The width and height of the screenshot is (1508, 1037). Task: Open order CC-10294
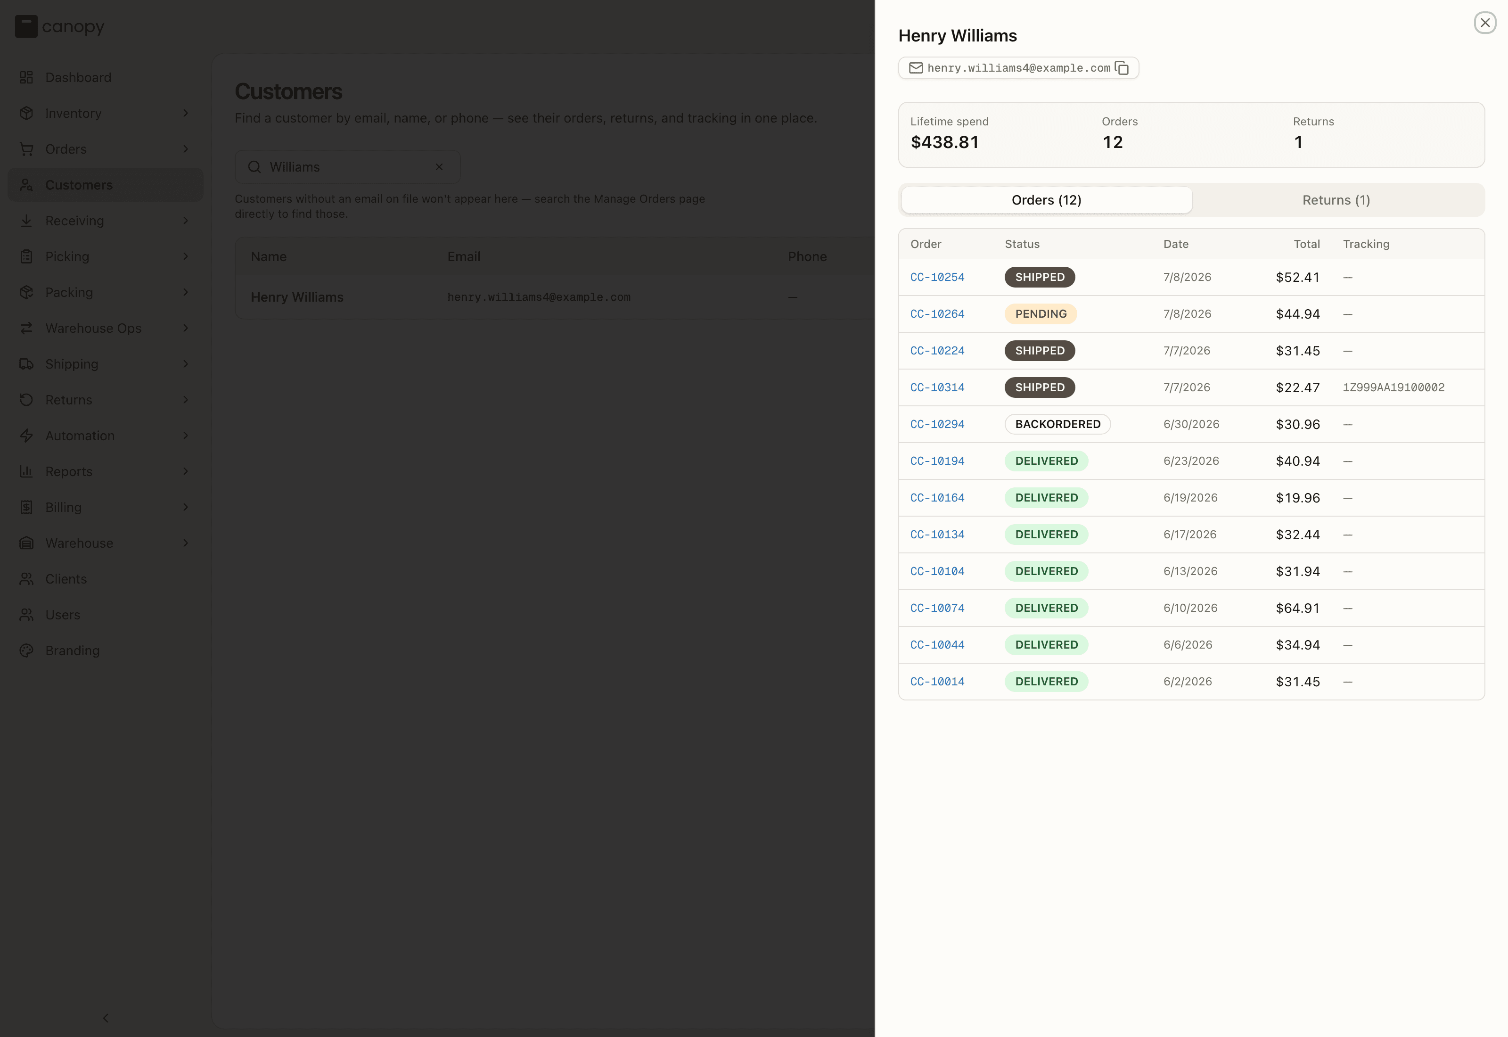coord(937,424)
